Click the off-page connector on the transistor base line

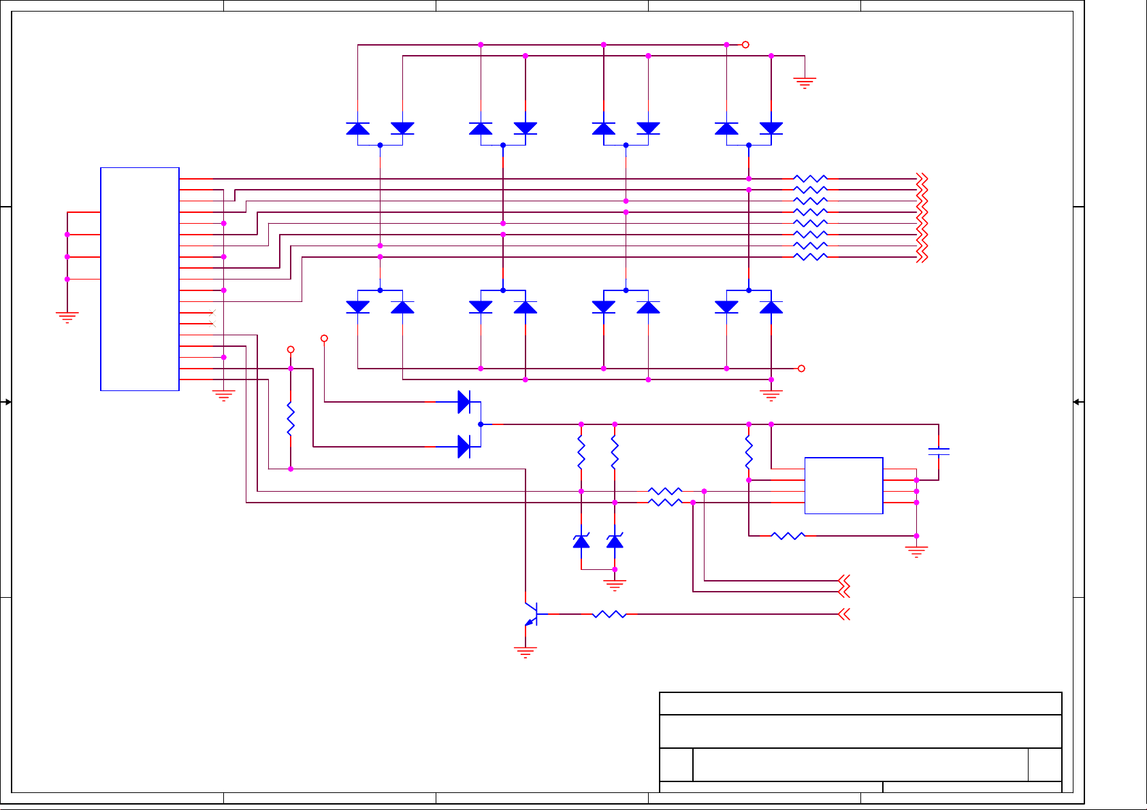[x=844, y=614]
